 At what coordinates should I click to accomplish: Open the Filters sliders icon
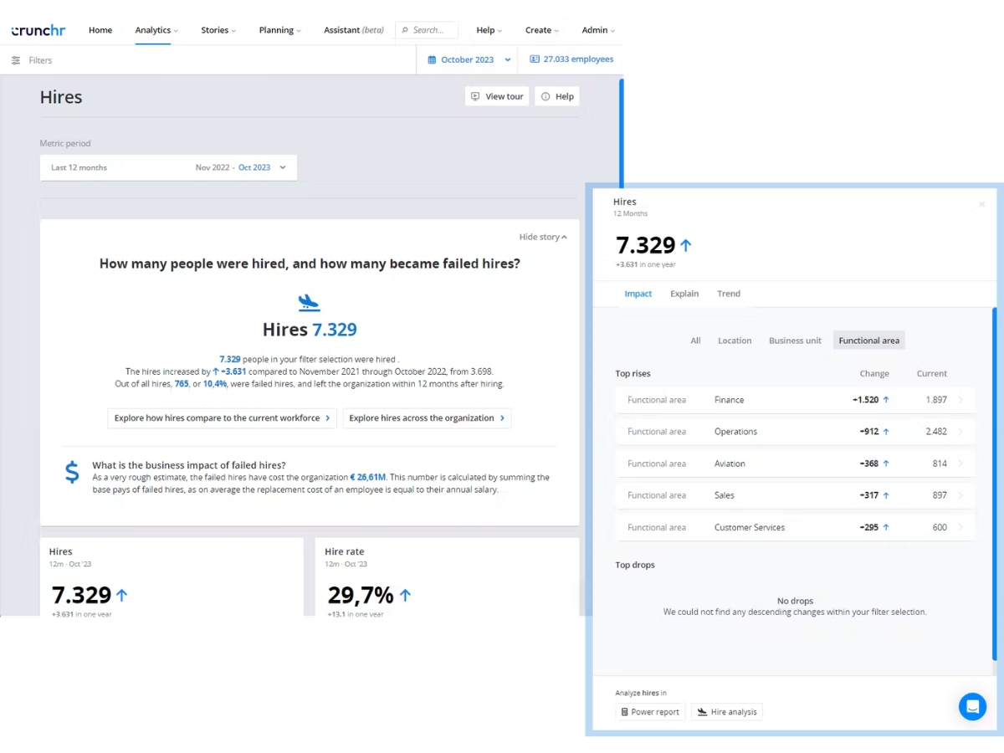coord(16,60)
